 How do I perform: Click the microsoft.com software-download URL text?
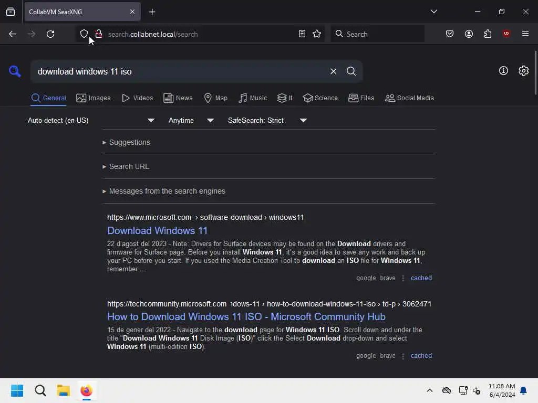205,217
